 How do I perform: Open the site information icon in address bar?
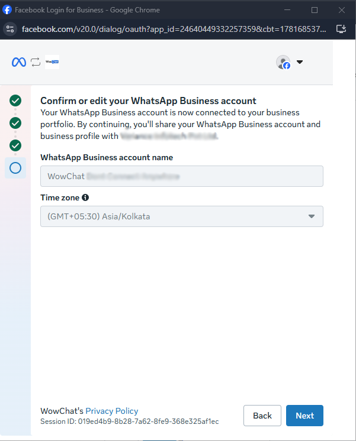click(x=10, y=29)
